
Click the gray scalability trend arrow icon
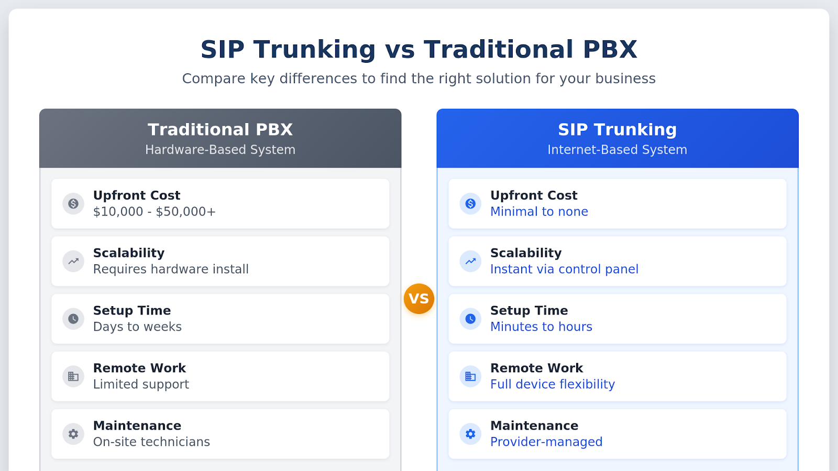click(x=73, y=261)
